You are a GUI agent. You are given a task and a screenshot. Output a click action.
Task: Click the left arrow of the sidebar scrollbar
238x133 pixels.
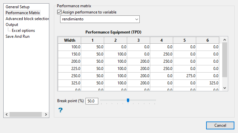[x=6, y=115]
